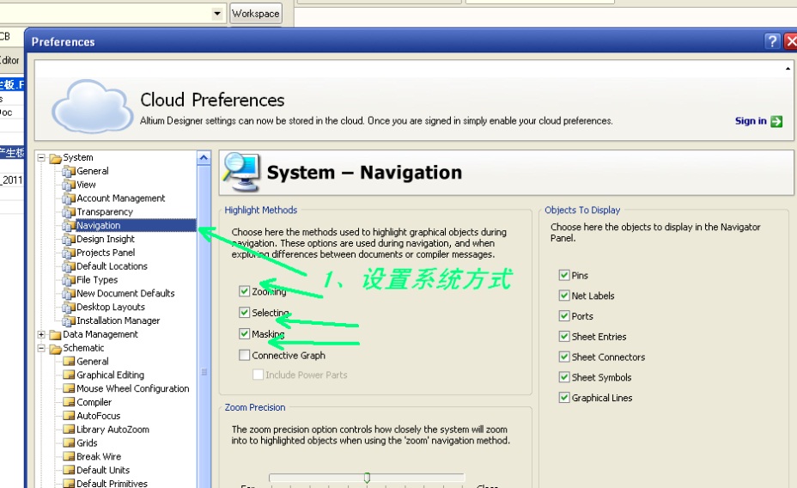This screenshot has height=488, width=797.
Task: Click the Library AutoZoom page icon
Action: [x=69, y=430]
